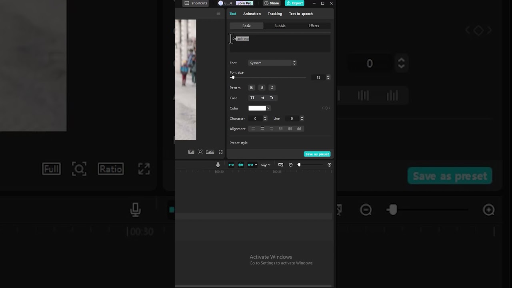The height and width of the screenshot is (288, 512).
Task: Toggle the linkage icon
Action: [x=250, y=165]
